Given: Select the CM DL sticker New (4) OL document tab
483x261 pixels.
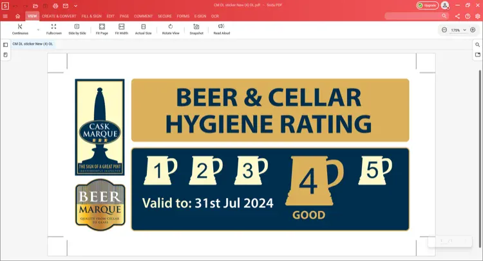Looking at the screenshot, I should 33,44.
